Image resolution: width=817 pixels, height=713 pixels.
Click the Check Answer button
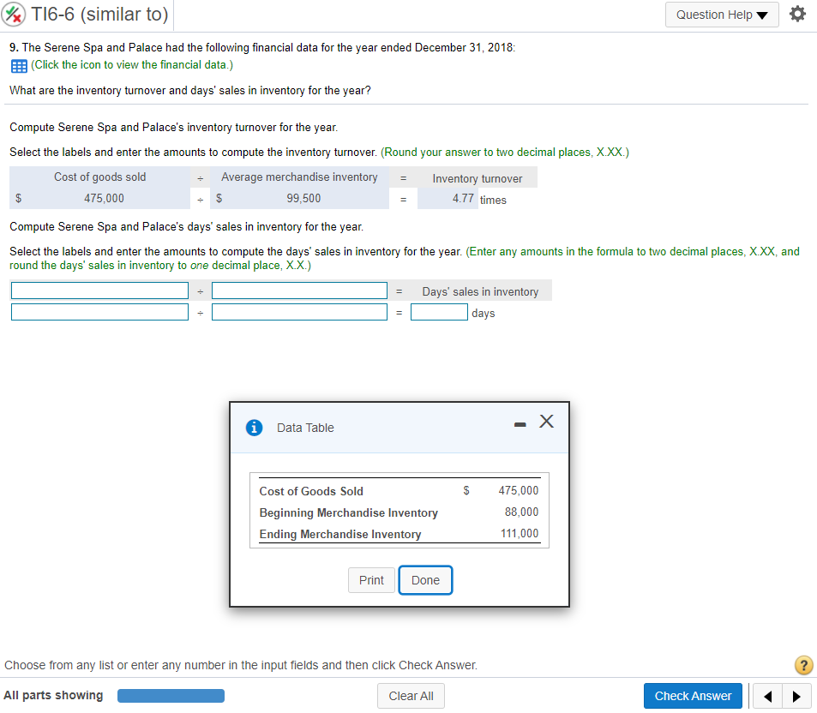pos(693,696)
